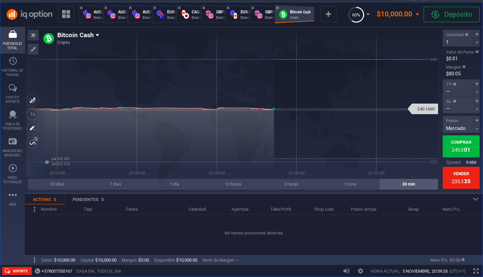The height and width of the screenshot is (277, 483).
Task: Select the drawing pencil tool
Action: (33, 128)
